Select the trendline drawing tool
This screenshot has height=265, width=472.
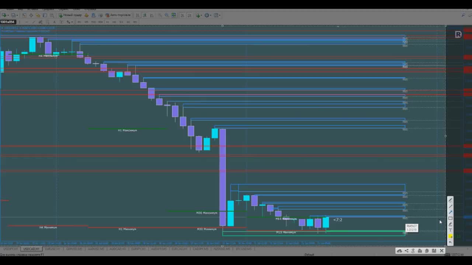point(34,22)
